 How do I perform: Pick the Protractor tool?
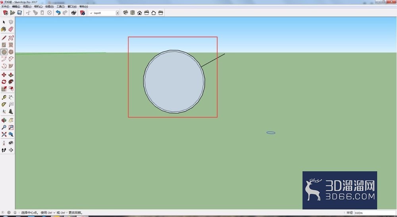coord(4,105)
